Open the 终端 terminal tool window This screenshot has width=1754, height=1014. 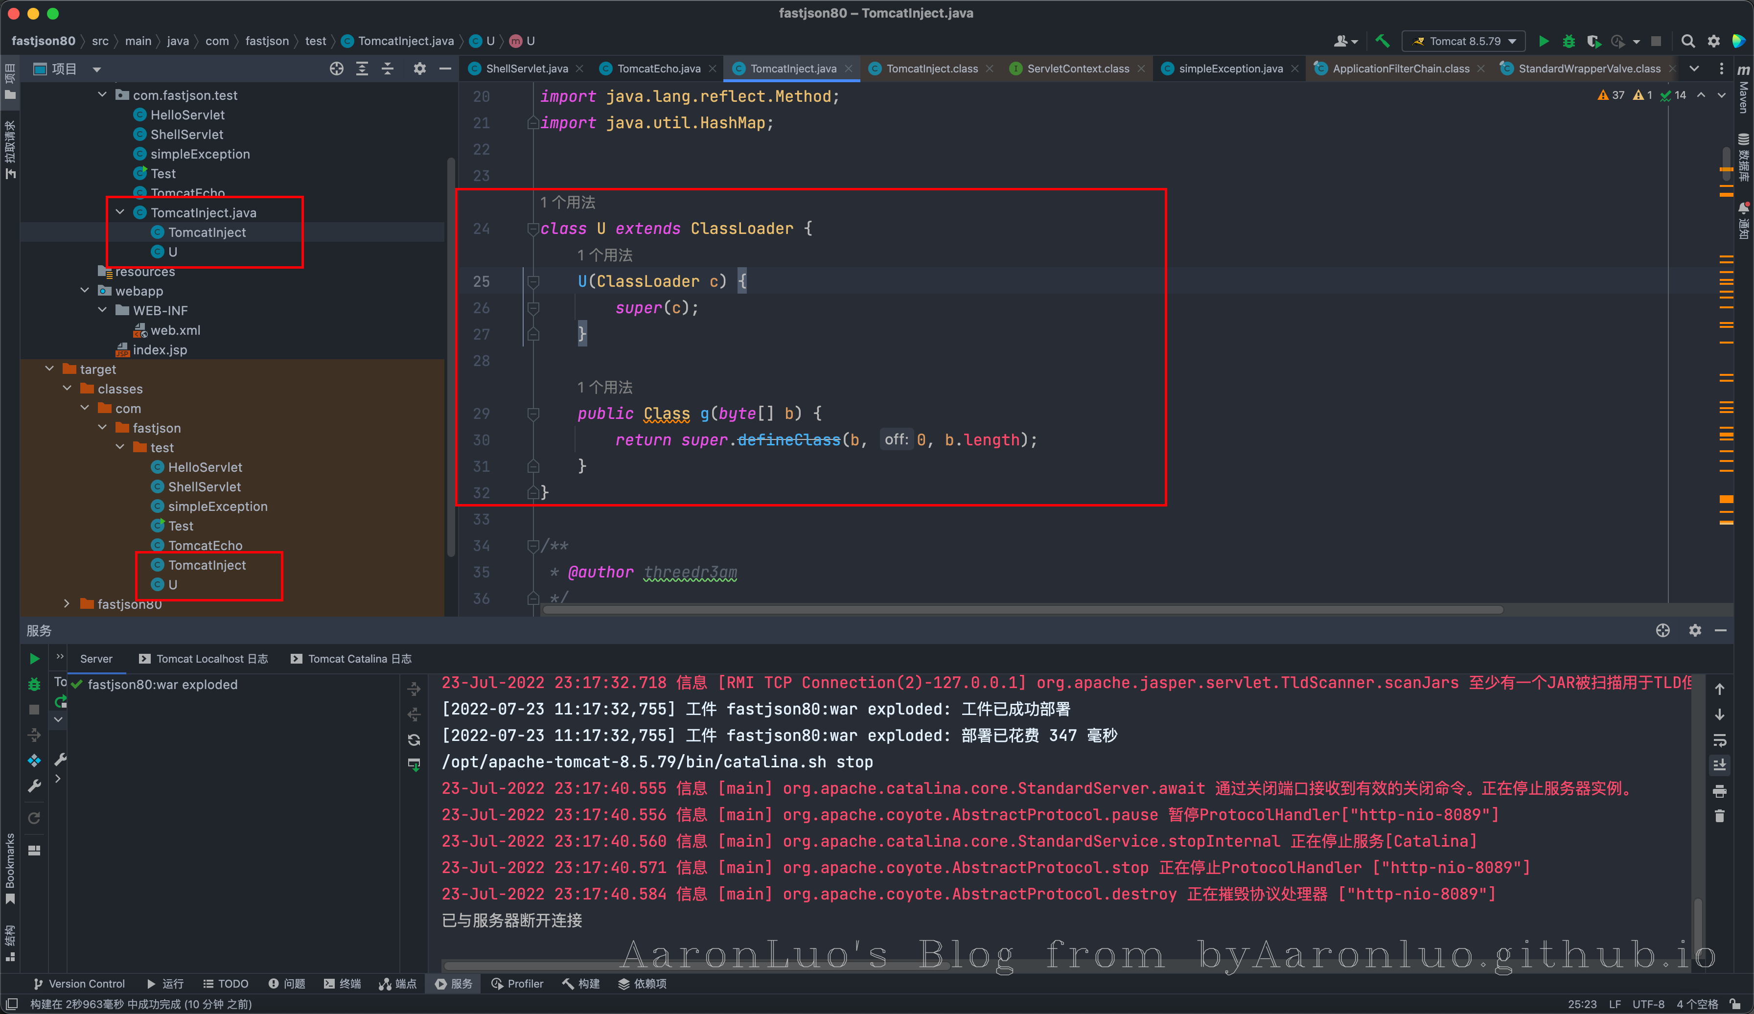(x=343, y=983)
